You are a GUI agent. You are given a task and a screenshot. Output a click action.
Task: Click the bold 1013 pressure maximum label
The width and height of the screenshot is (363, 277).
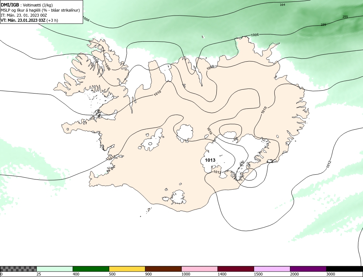[210, 160]
